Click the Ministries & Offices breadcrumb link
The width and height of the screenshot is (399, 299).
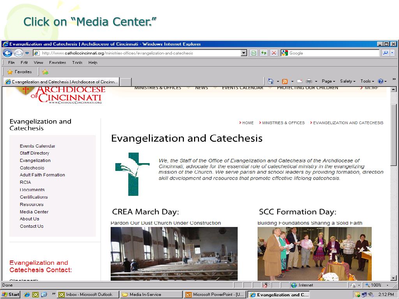click(x=283, y=123)
